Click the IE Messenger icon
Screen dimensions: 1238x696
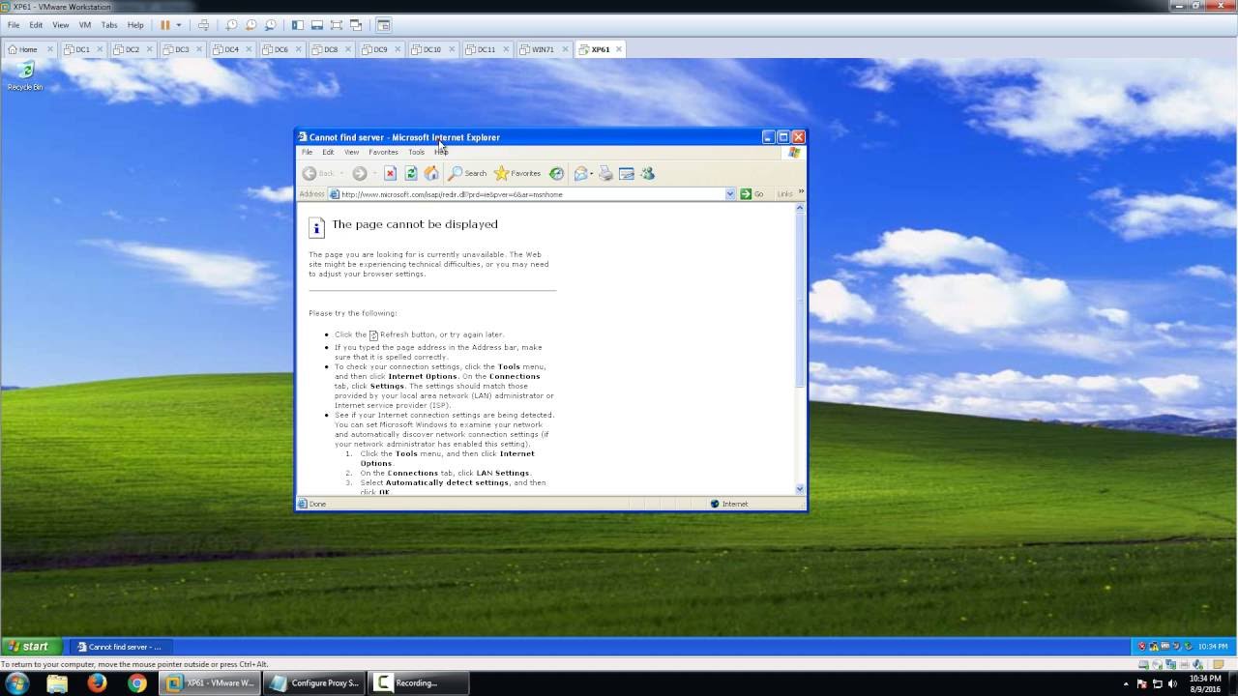pos(648,173)
